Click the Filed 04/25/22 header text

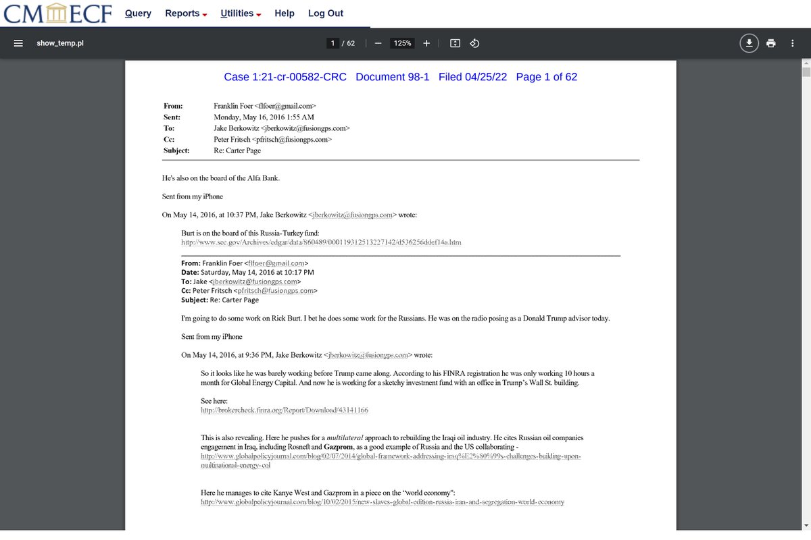coord(472,77)
